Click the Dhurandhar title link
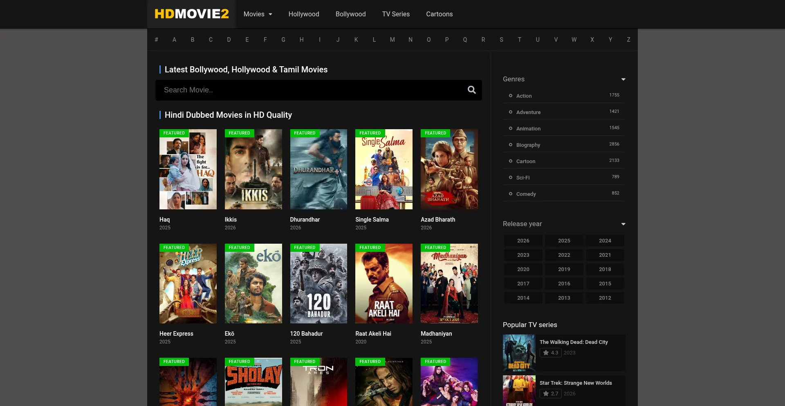Image resolution: width=785 pixels, height=406 pixels. coord(305,220)
